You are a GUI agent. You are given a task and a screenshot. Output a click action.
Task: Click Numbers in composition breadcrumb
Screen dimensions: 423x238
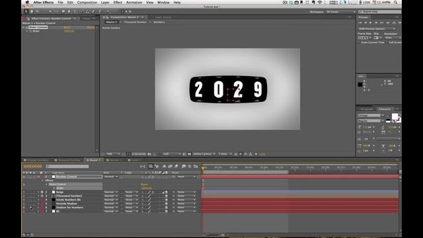coord(159,22)
